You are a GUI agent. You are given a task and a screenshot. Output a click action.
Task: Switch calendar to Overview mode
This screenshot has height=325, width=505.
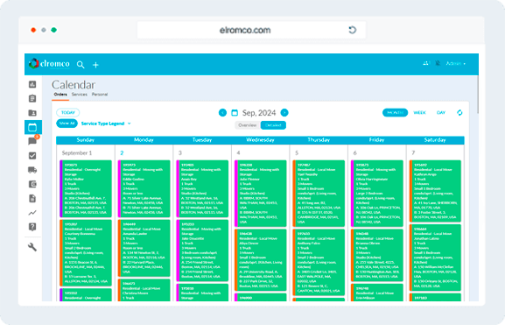coord(248,125)
